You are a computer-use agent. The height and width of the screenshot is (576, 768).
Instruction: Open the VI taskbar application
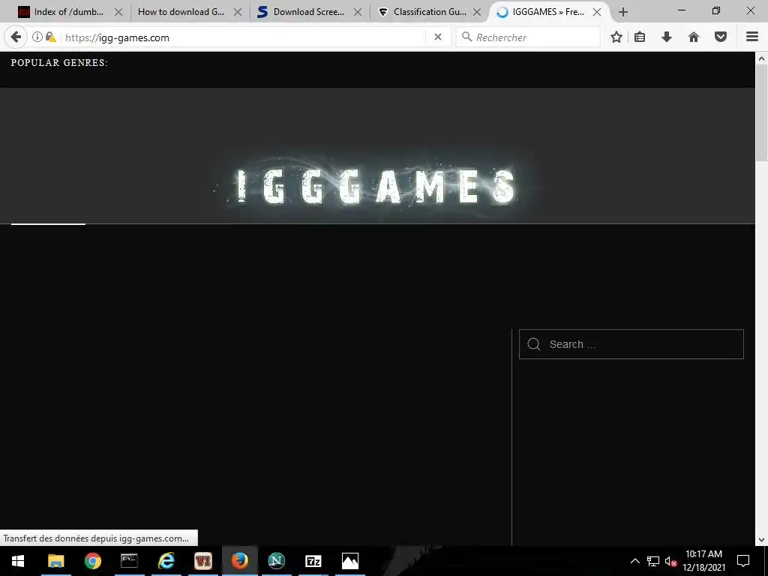202,561
